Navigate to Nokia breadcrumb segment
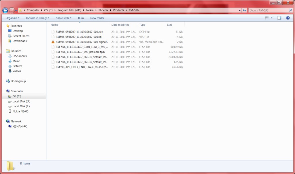The image size is (295, 174). [90, 10]
